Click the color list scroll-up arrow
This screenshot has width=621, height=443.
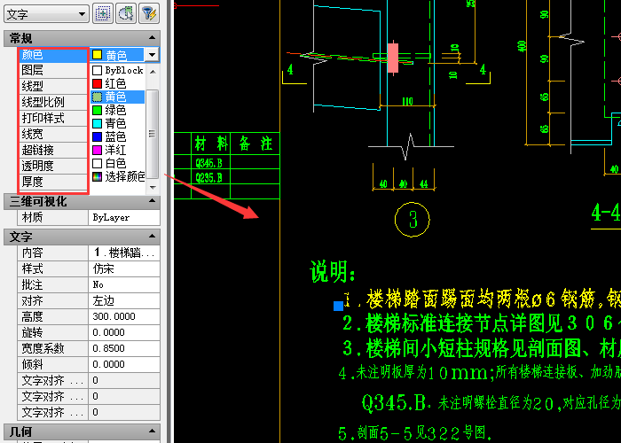tap(153, 71)
